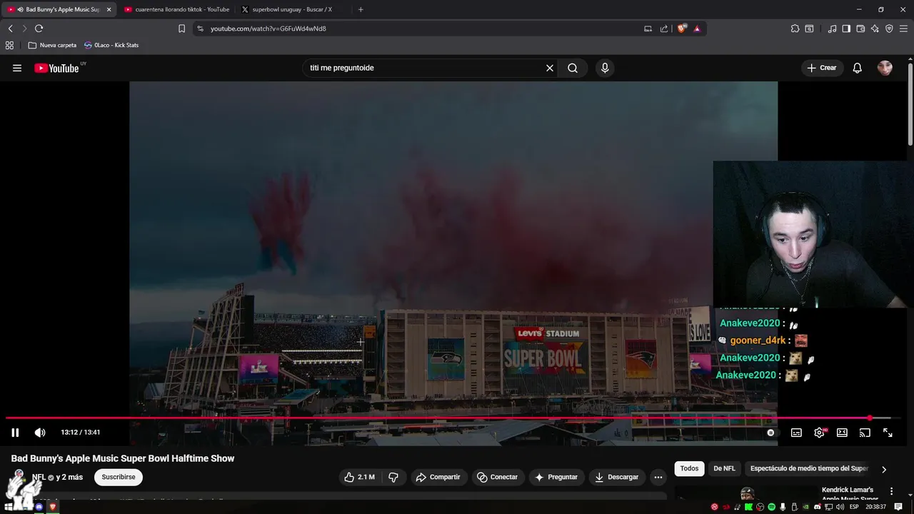Open browser extensions puzzle icon

[x=795, y=29]
